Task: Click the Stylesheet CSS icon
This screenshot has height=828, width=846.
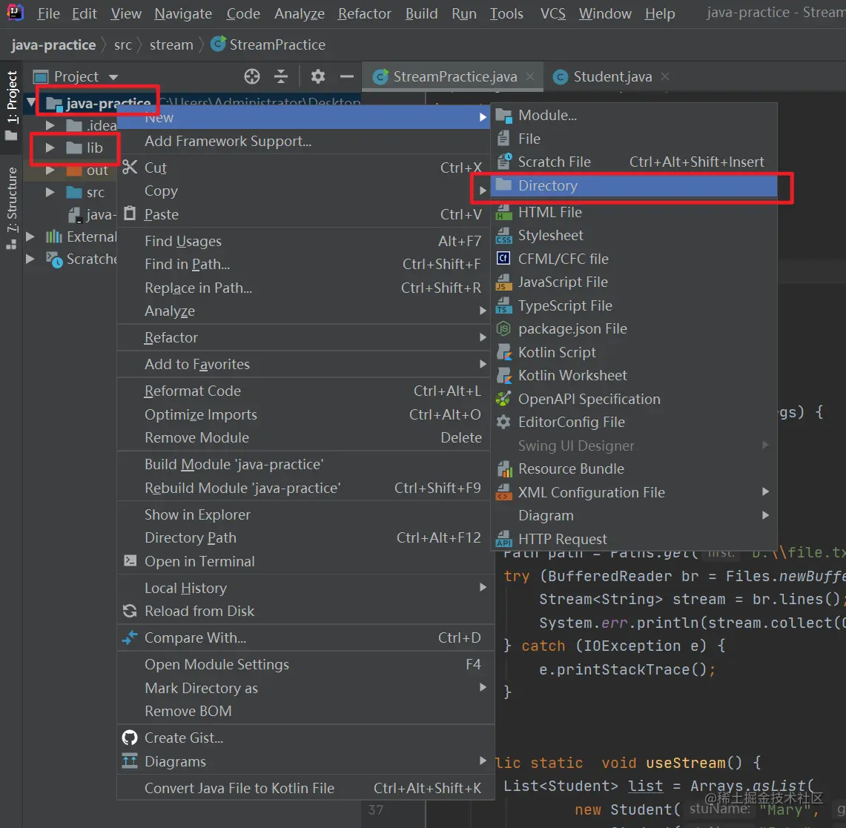Action: click(503, 236)
